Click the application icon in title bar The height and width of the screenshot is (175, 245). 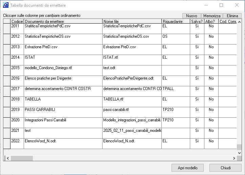(6, 5)
